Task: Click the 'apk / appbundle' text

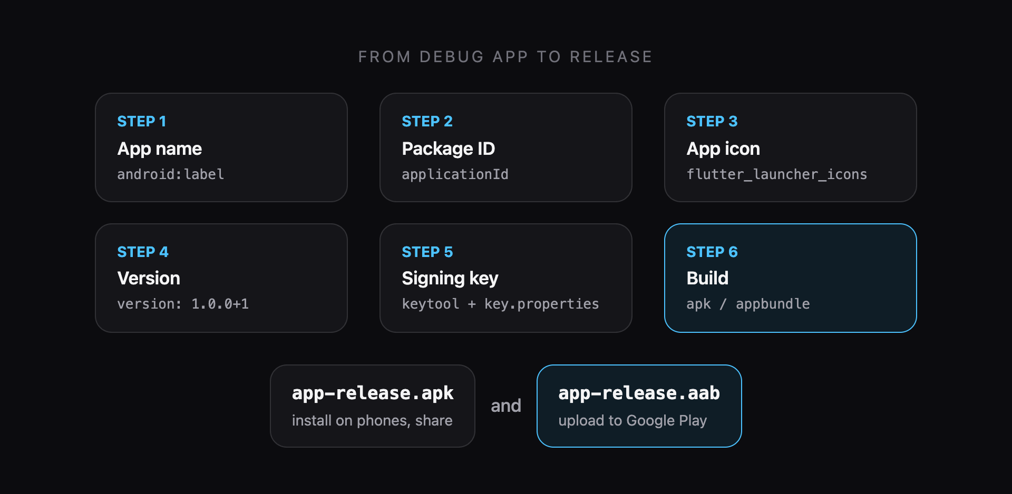Action: pyautogui.click(x=748, y=304)
